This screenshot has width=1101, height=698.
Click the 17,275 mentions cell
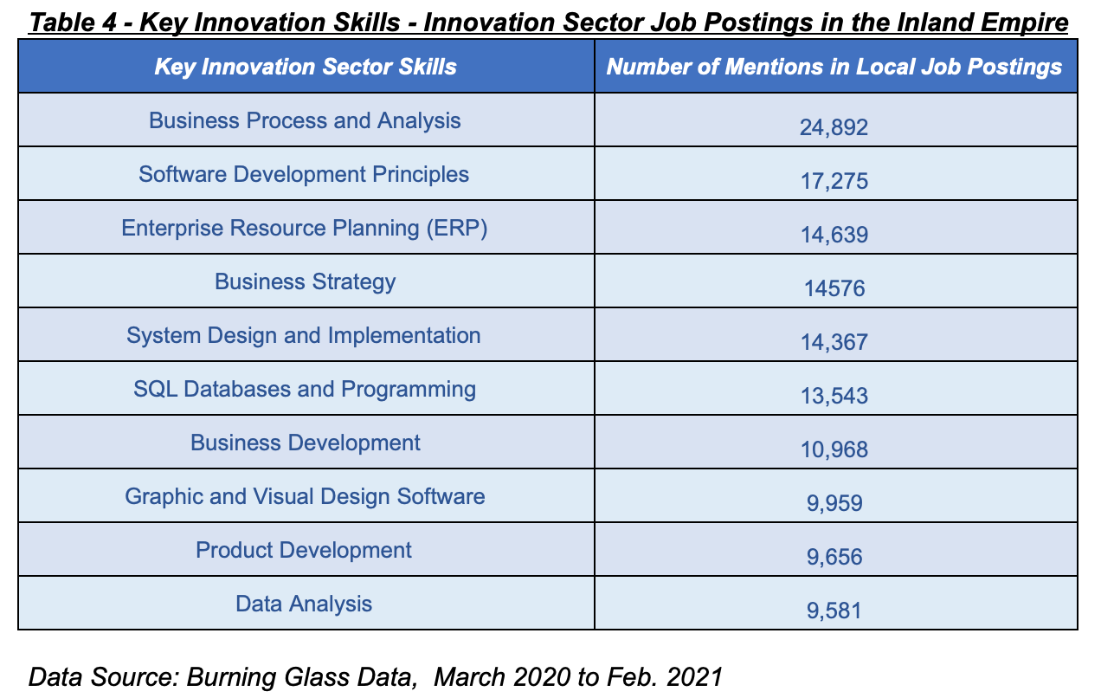click(834, 182)
